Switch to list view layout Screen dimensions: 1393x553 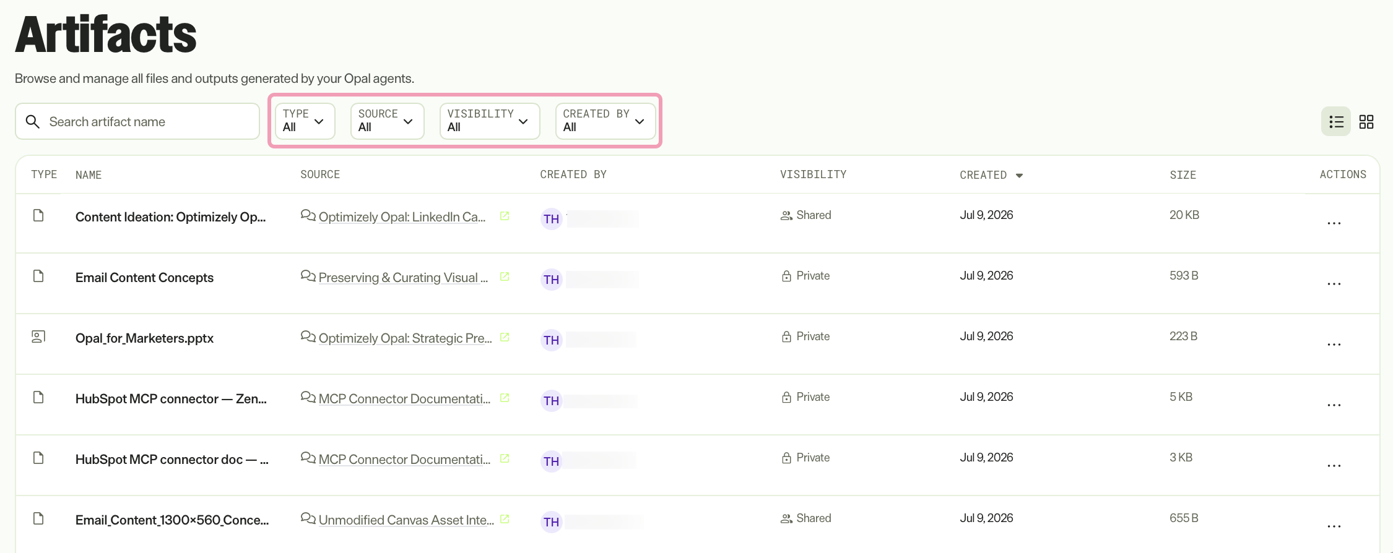point(1335,122)
